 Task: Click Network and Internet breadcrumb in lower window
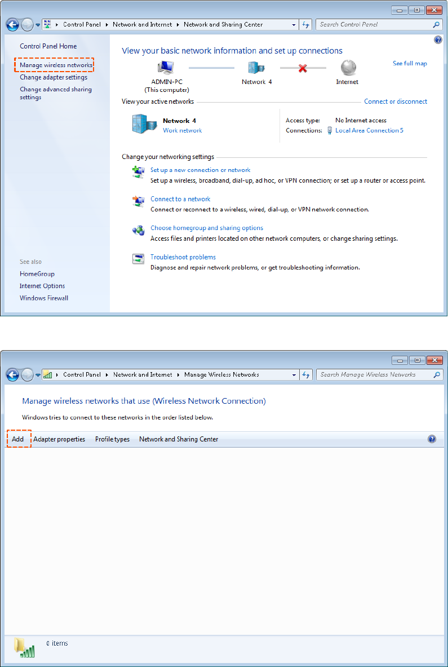tap(143, 374)
